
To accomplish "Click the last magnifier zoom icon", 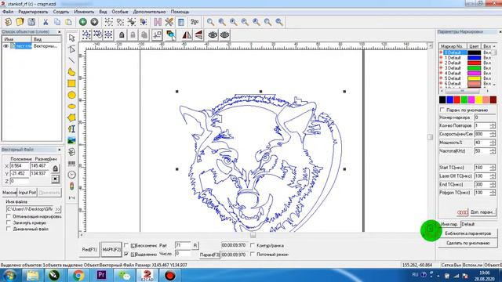I will [279, 22].
